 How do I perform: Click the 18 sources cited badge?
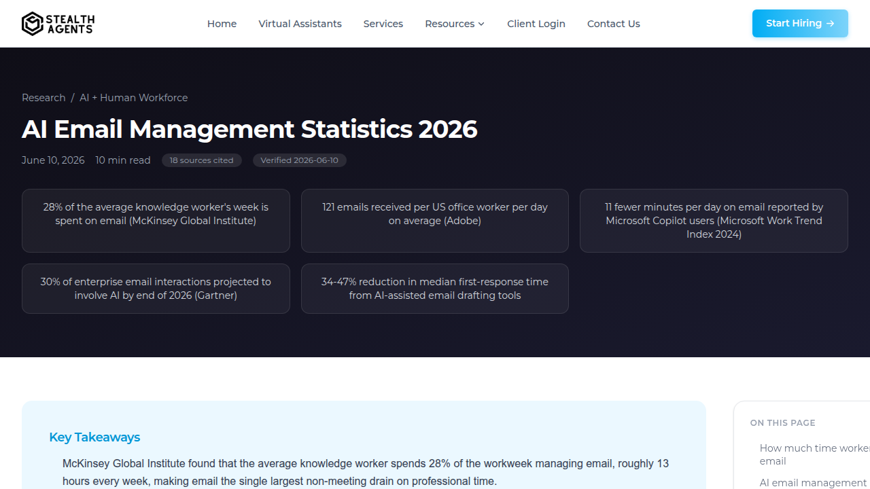(201, 160)
